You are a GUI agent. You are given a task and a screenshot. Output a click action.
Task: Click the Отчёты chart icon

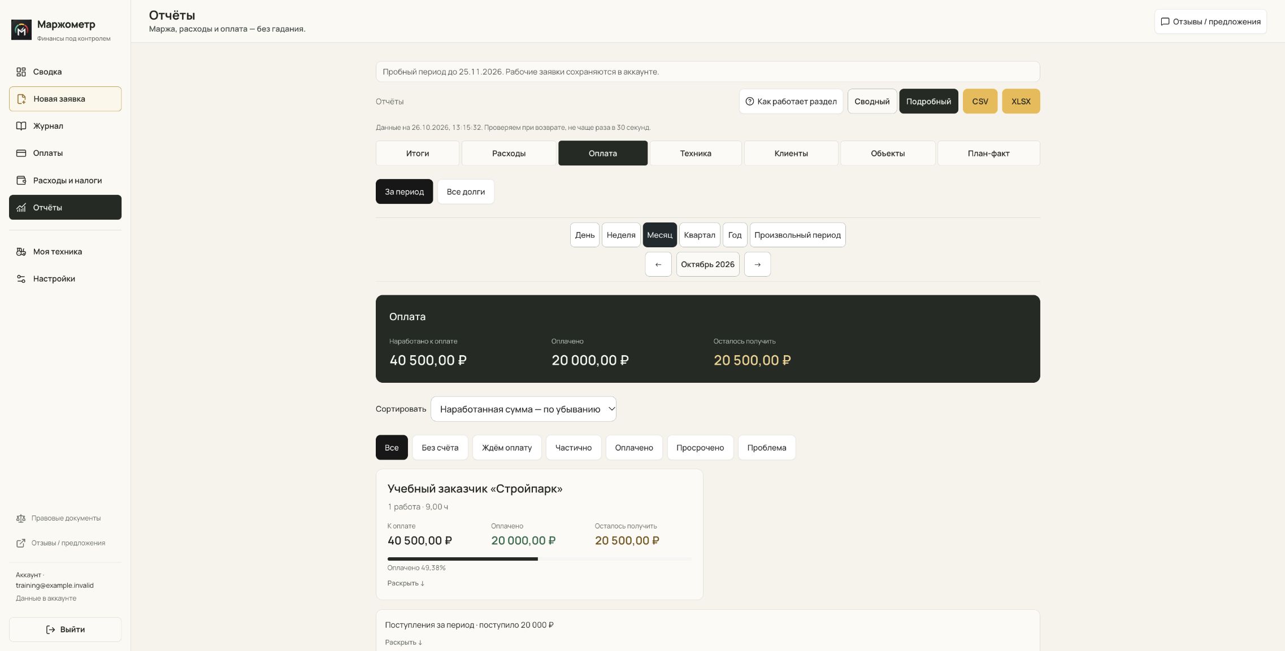tap(21, 208)
